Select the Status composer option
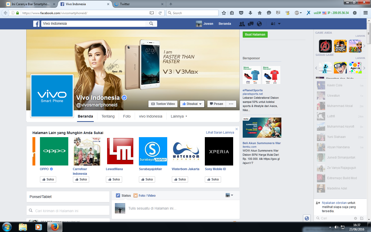The image size is (371, 232). pos(123,195)
